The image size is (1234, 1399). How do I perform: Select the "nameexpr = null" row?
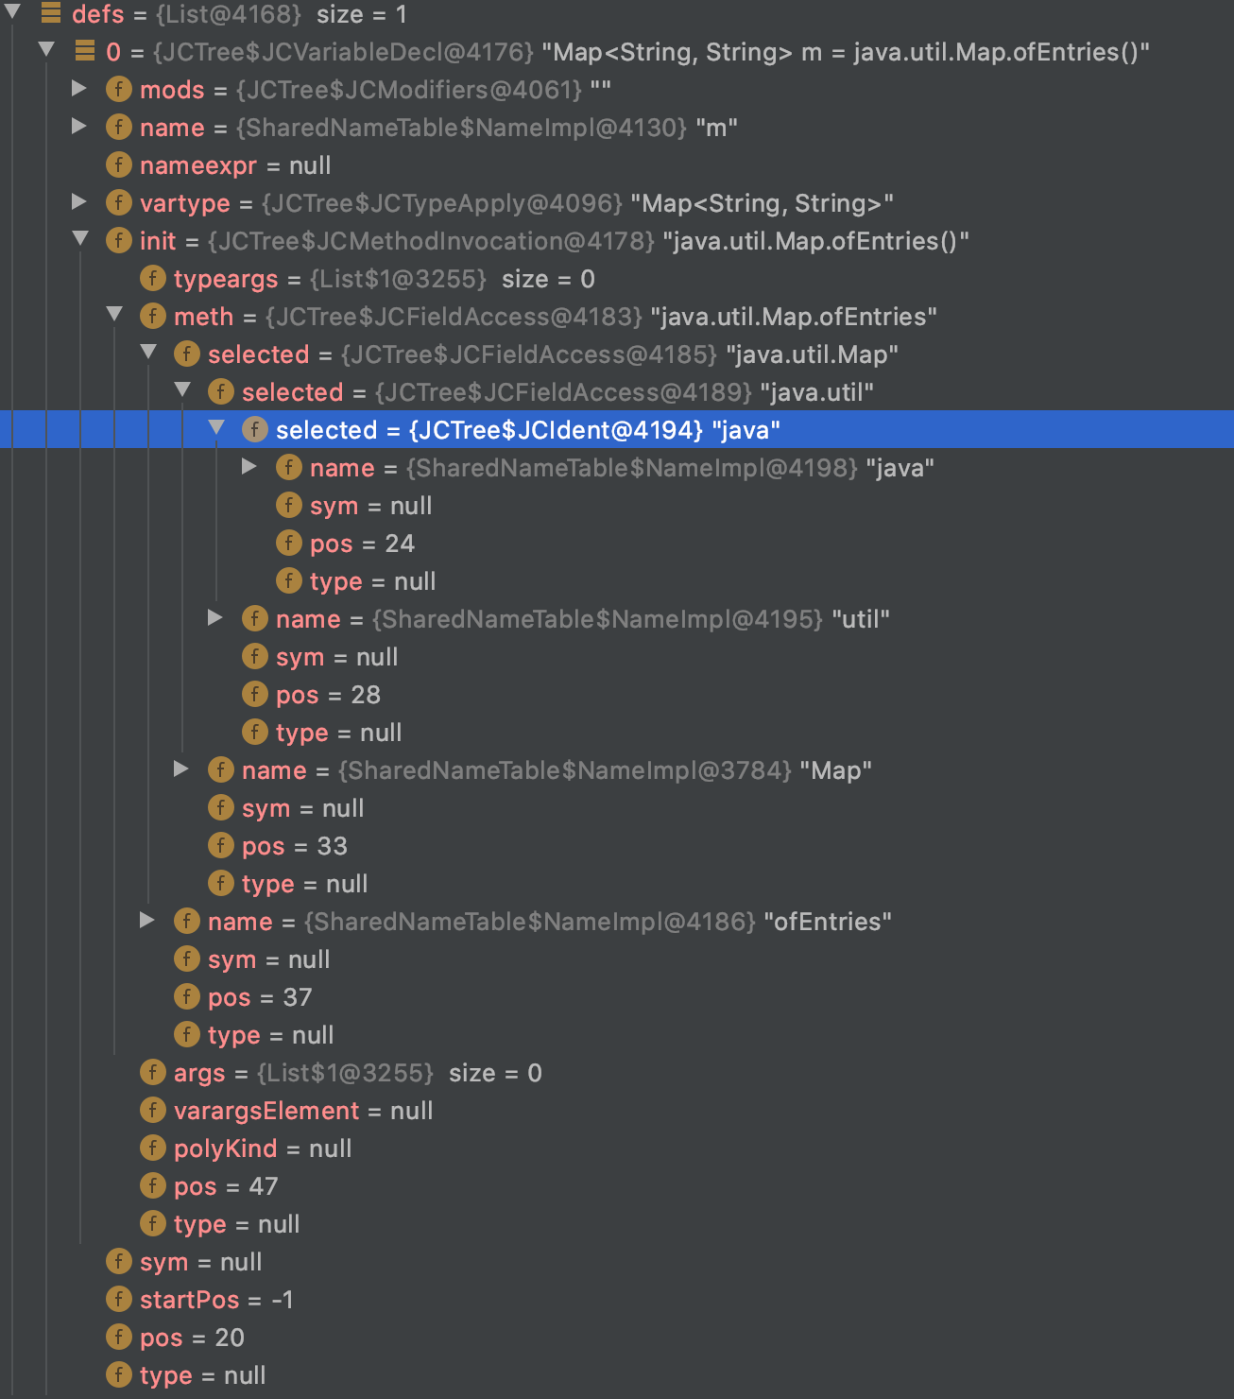[x=617, y=164]
